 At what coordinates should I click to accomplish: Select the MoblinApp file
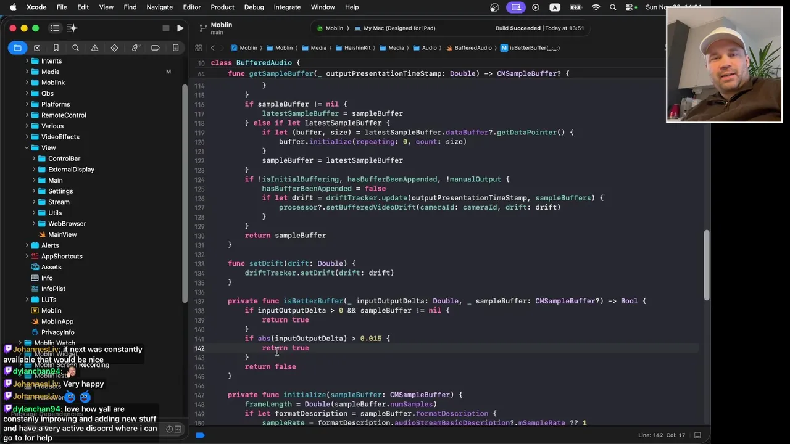(x=57, y=321)
